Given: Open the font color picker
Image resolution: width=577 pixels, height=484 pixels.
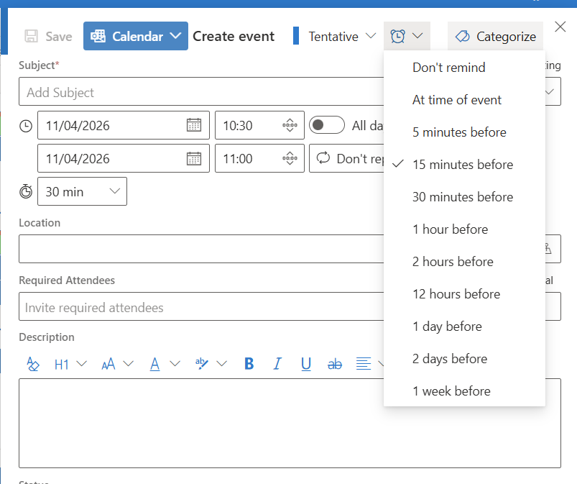Looking at the screenshot, I should tap(154, 364).
